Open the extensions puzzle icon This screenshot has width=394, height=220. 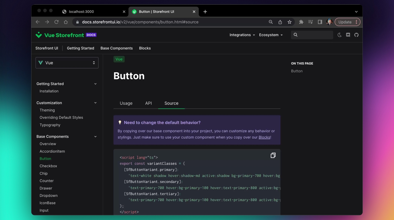point(301,22)
